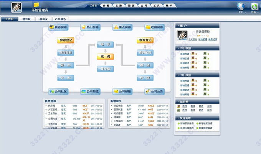Switch to the 工具 top tab
The height and width of the screenshot is (154, 261).
coord(157,6)
